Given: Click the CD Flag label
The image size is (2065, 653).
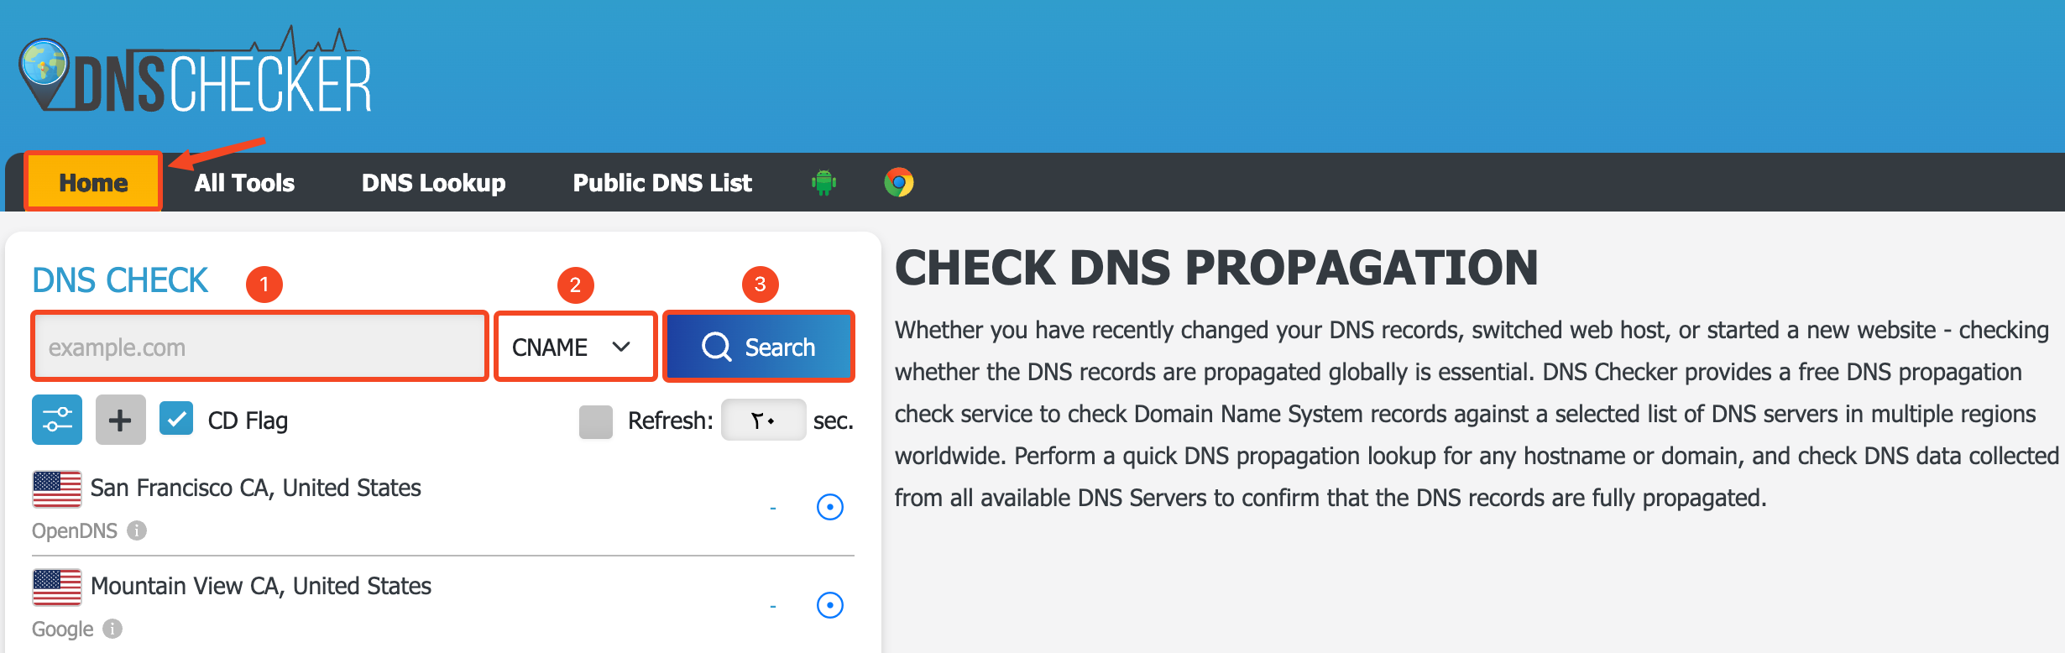Looking at the screenshot, I should coord(248,421).
